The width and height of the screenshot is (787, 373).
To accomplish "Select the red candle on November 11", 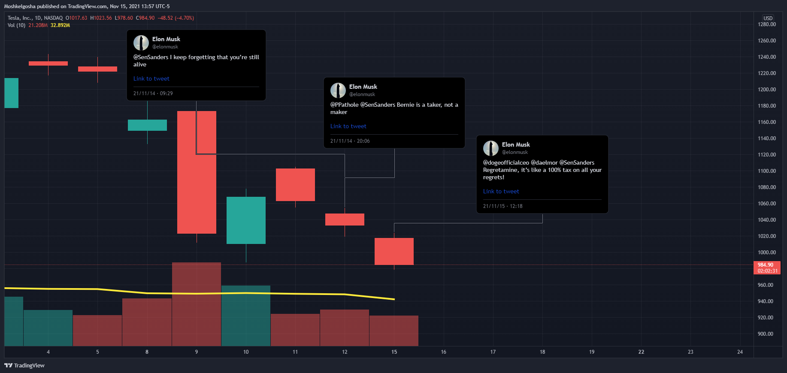I will tap(295, 185).
